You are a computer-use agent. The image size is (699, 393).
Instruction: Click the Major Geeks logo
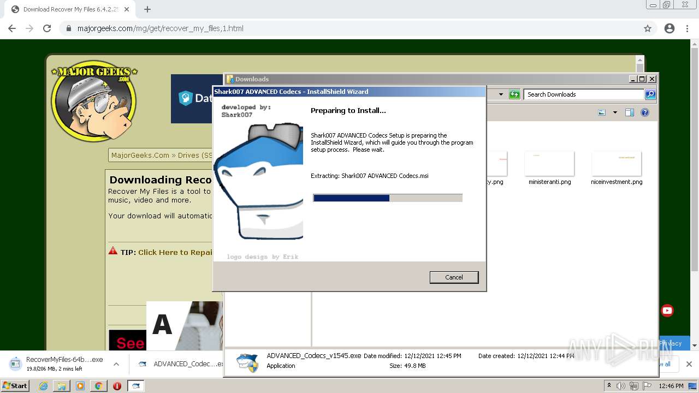[94, 101]
